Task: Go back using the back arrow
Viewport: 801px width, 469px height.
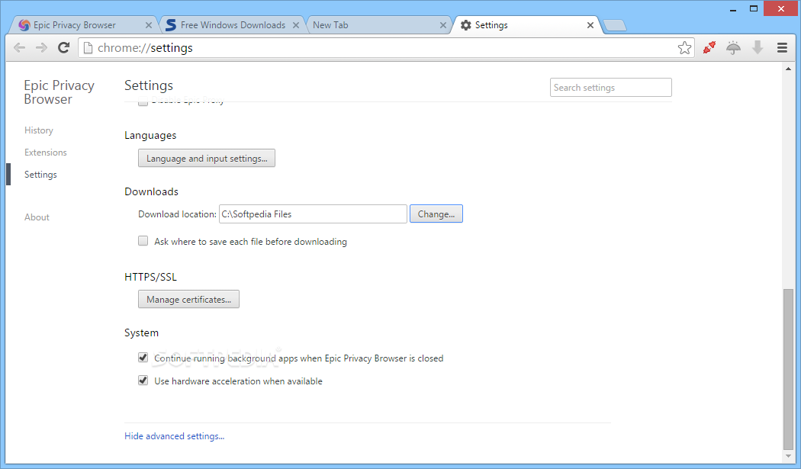Action: 19,48
